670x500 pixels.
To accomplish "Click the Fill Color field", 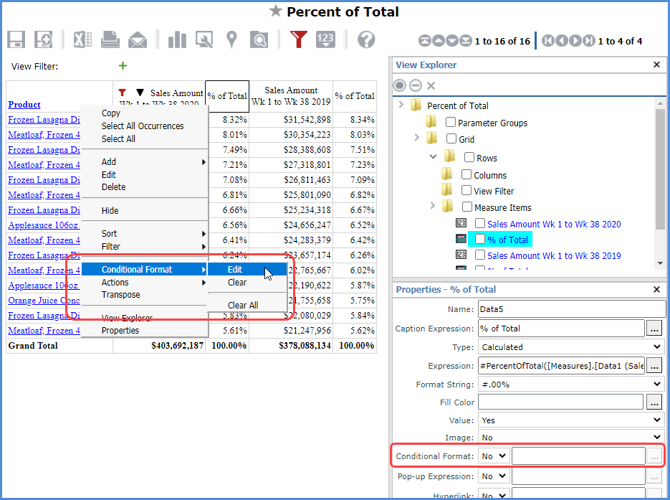I will click(560, 403).
